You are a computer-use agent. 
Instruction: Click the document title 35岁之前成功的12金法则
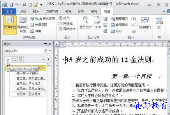click(x=108, y=60)
